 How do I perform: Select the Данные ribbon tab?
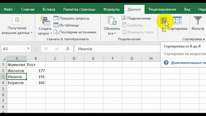pyautogui.click(x=134, y=9)
